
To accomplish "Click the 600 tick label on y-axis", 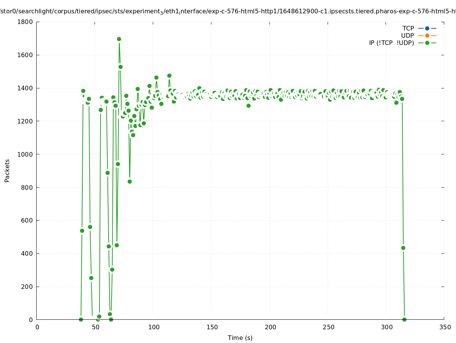I will coord(27,220).
